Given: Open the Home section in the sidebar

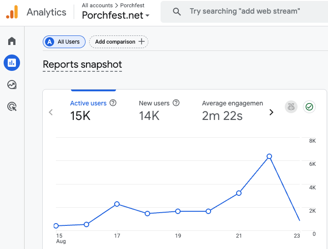Looking at the screenshot, I should 12,41.
